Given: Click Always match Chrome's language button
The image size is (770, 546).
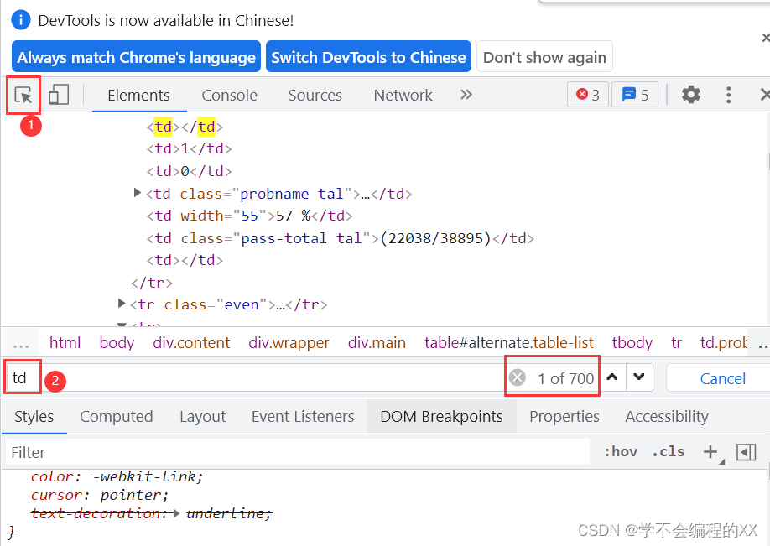Looking at the screenshot, I should click(x=136, y=57).
